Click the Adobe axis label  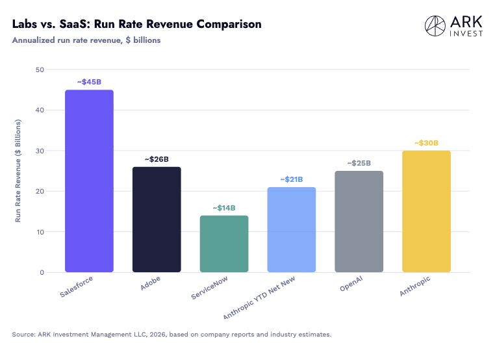[150, 283]
